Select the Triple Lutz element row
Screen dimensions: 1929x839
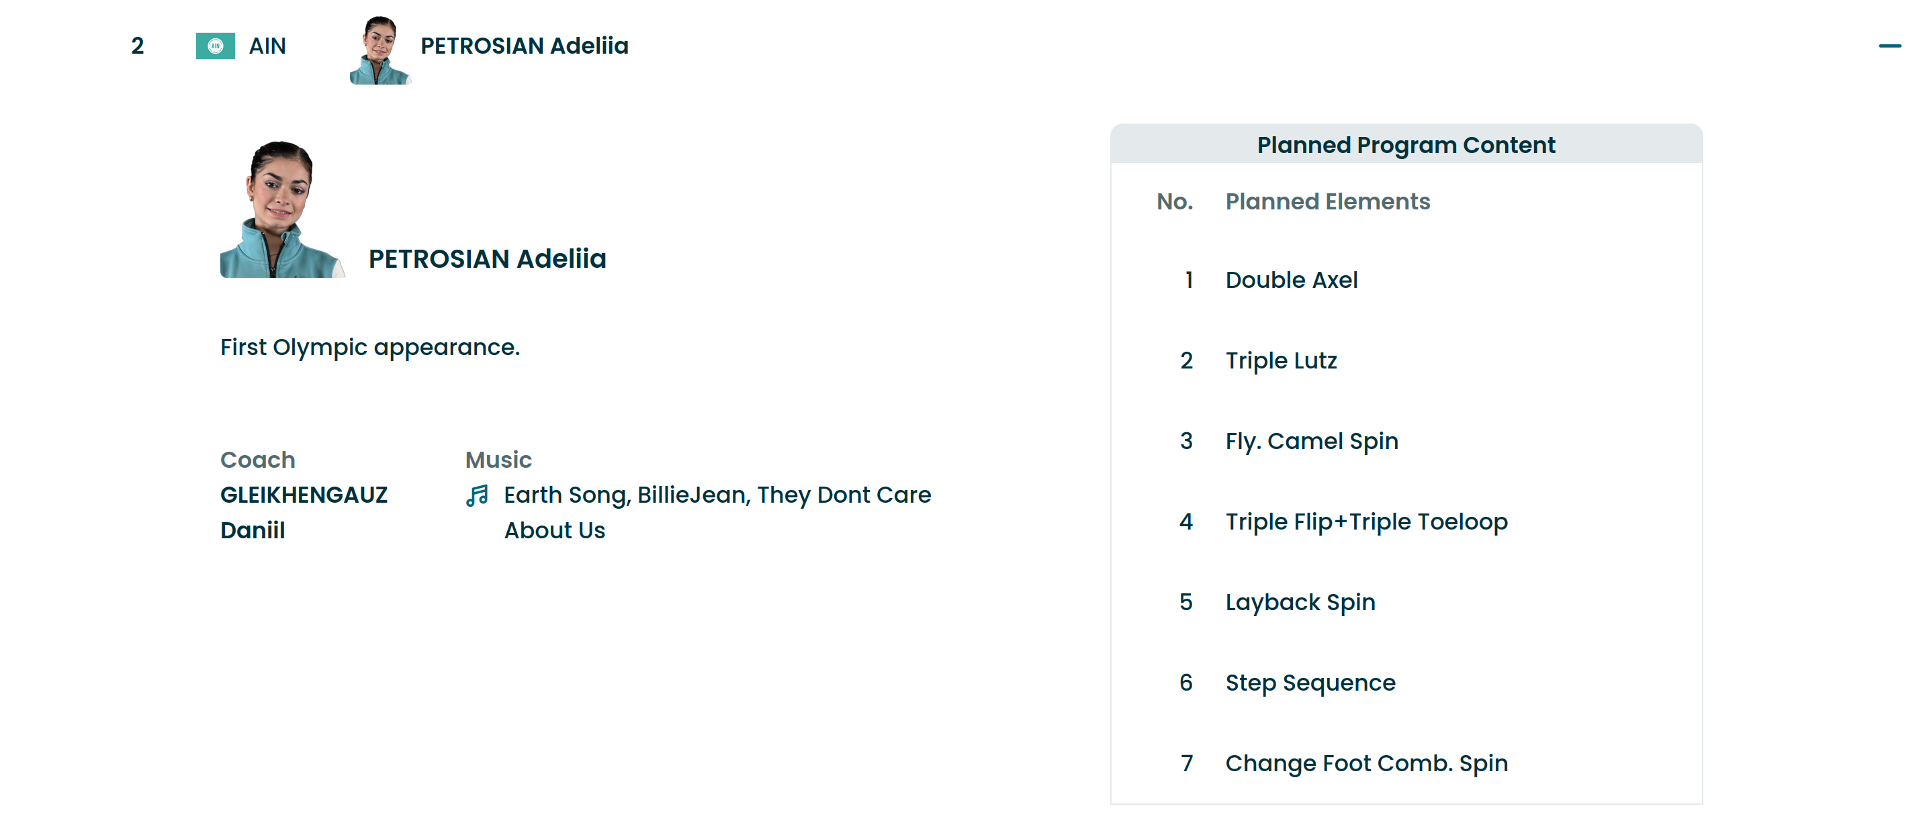(1280, 360)
